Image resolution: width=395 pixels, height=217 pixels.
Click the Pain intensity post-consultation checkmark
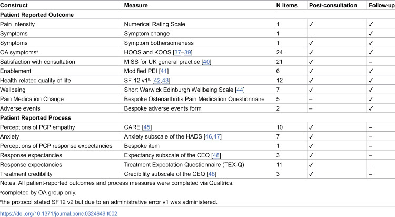click(311, 24)
